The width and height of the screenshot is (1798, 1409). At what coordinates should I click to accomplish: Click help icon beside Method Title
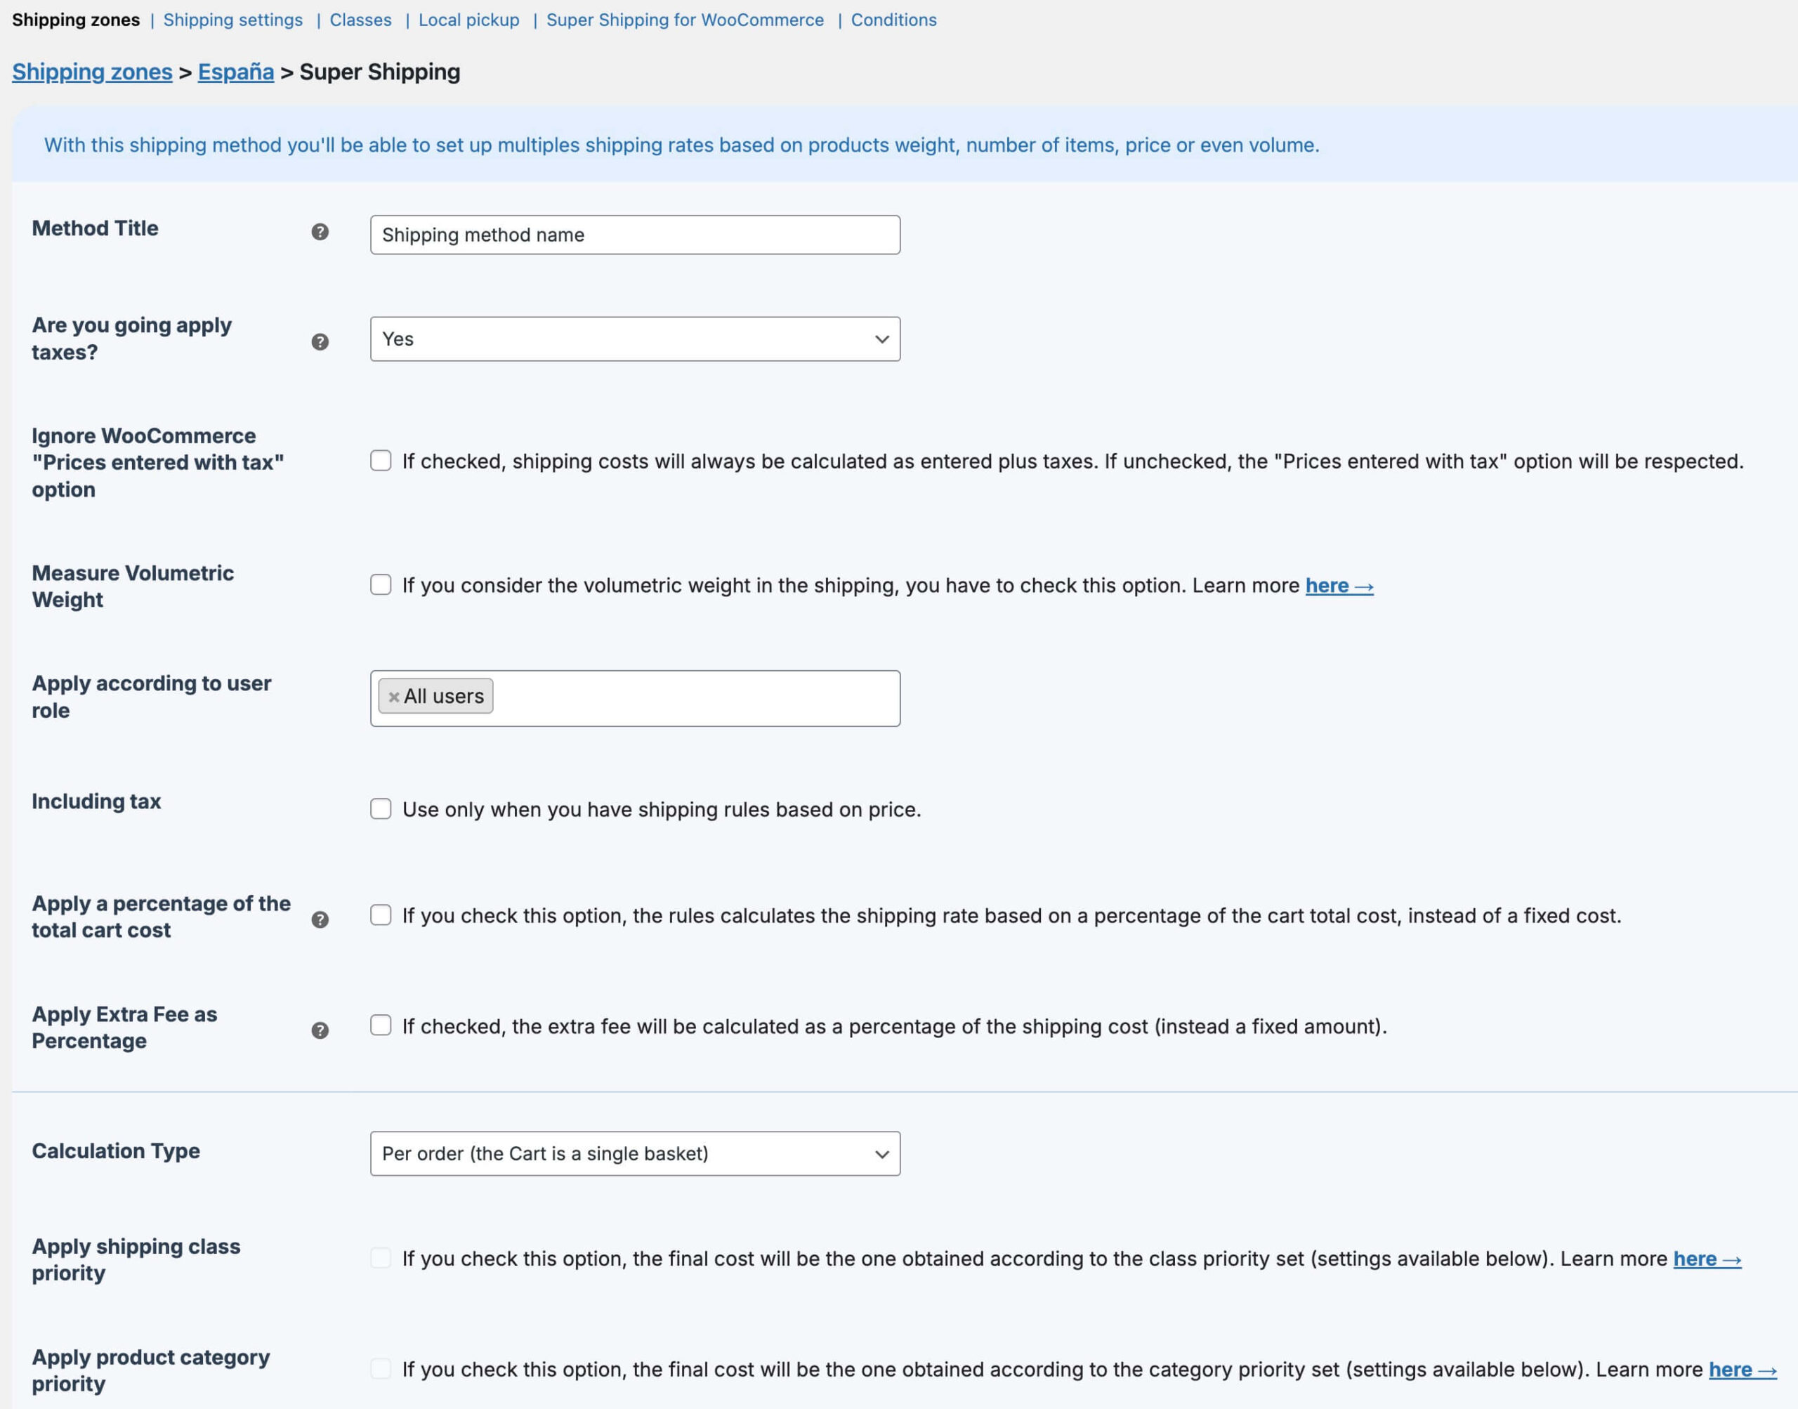click(320, 232)
